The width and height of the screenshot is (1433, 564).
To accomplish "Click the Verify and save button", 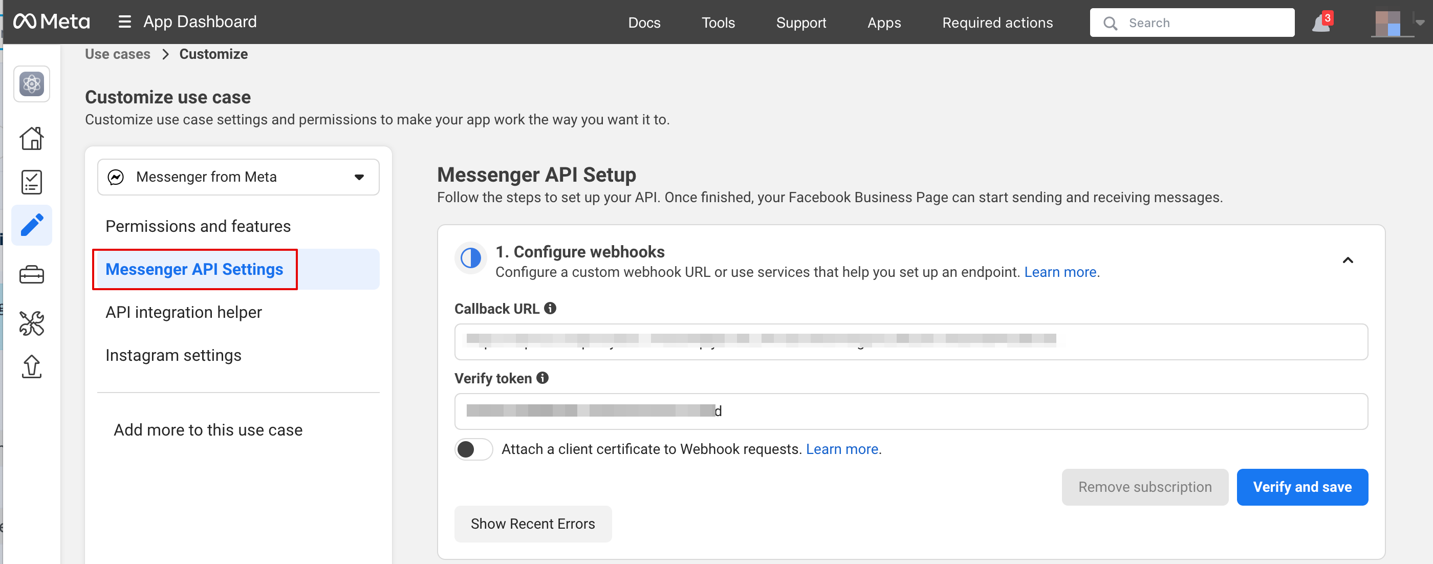I will tap(1301, 487).
